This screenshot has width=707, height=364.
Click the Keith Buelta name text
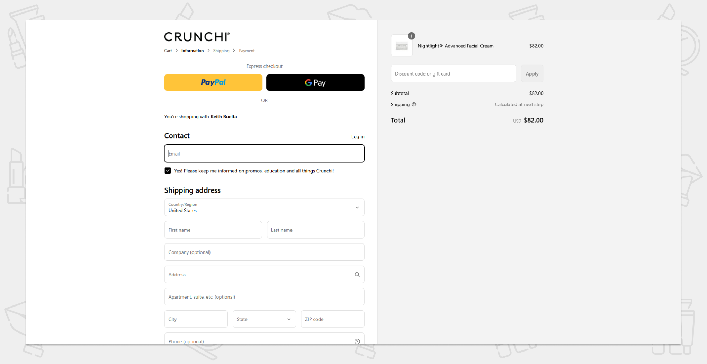point(224,117)
